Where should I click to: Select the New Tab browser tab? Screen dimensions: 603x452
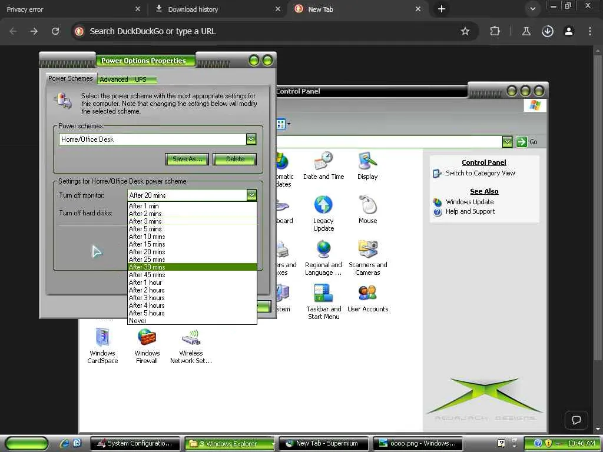tap(357, 9)
